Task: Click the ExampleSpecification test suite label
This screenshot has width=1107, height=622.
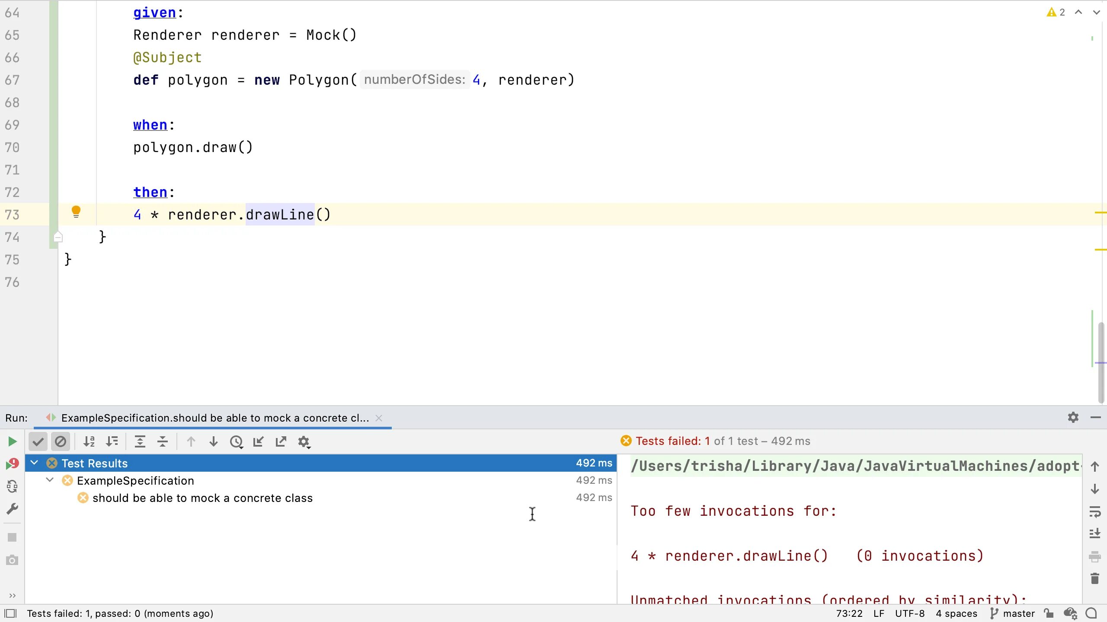Action: pyautogui.click(x=135, y=480)
